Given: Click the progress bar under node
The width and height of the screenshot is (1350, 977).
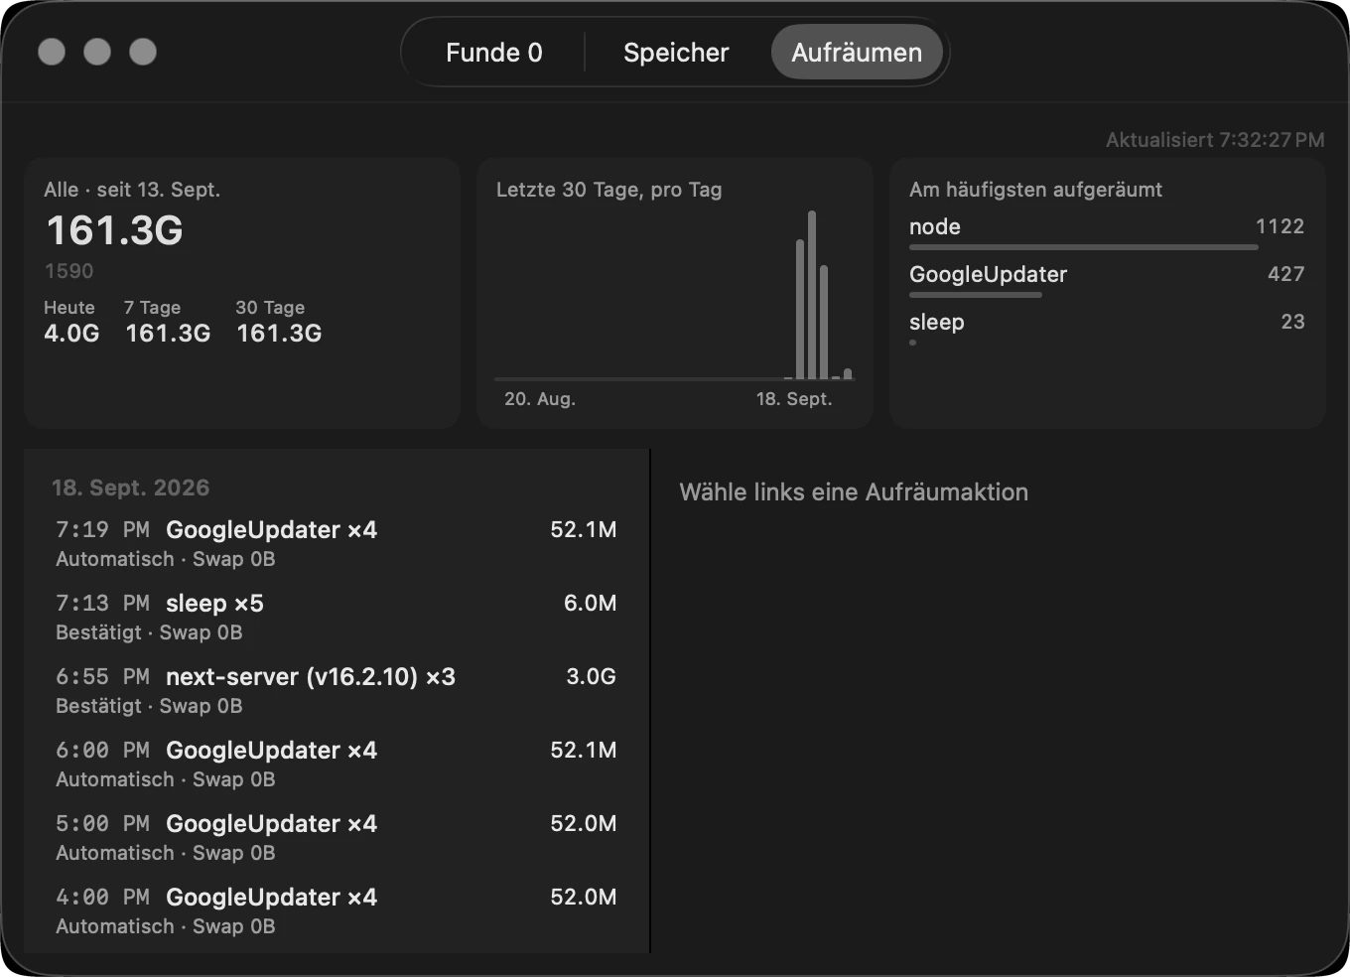Looking at the screenshot, I should (x=1084, y=247).
